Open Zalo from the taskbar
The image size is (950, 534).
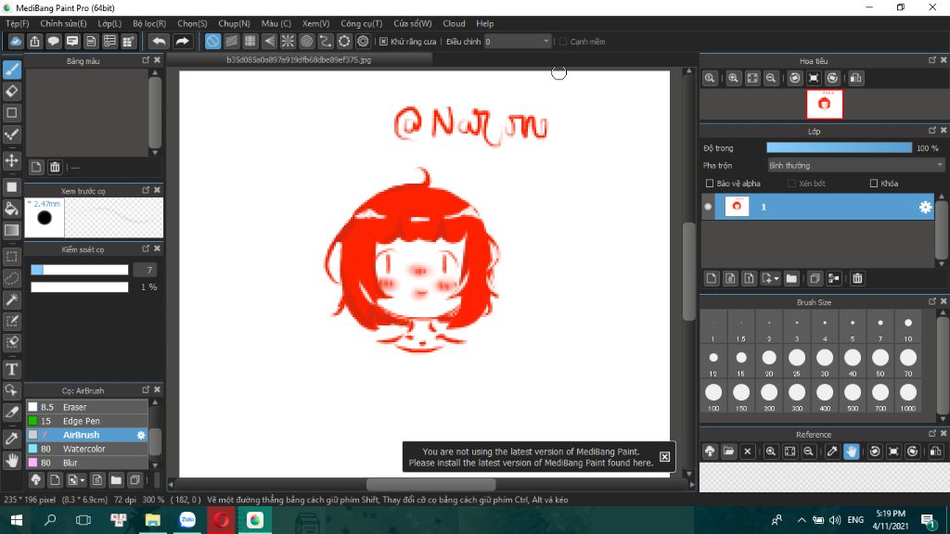click(187, 520)
